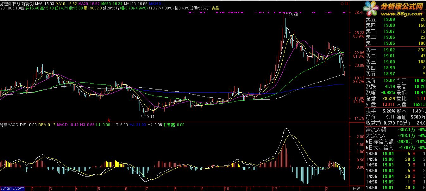Click the H3: 0.66 value
Image resolution: width=426 pixels, height=191 pixels.
coord(87,125)
